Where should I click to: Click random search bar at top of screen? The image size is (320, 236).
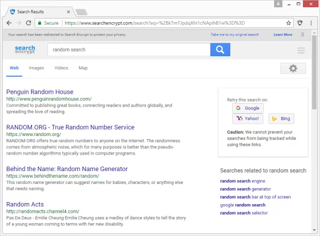[x=255, y=197]
